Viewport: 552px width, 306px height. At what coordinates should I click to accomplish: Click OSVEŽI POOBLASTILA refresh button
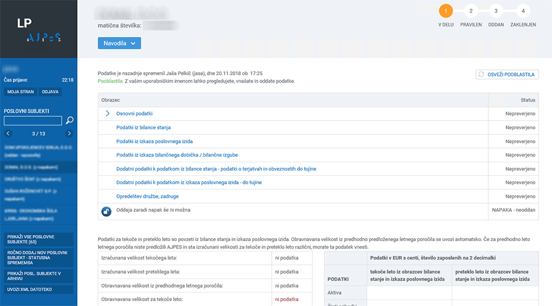tap(507, 75)
